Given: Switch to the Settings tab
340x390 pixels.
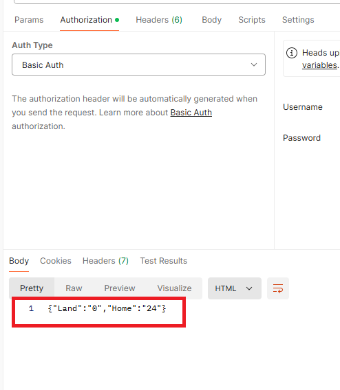Looking at the screenshot, I should tap(298, 20).
